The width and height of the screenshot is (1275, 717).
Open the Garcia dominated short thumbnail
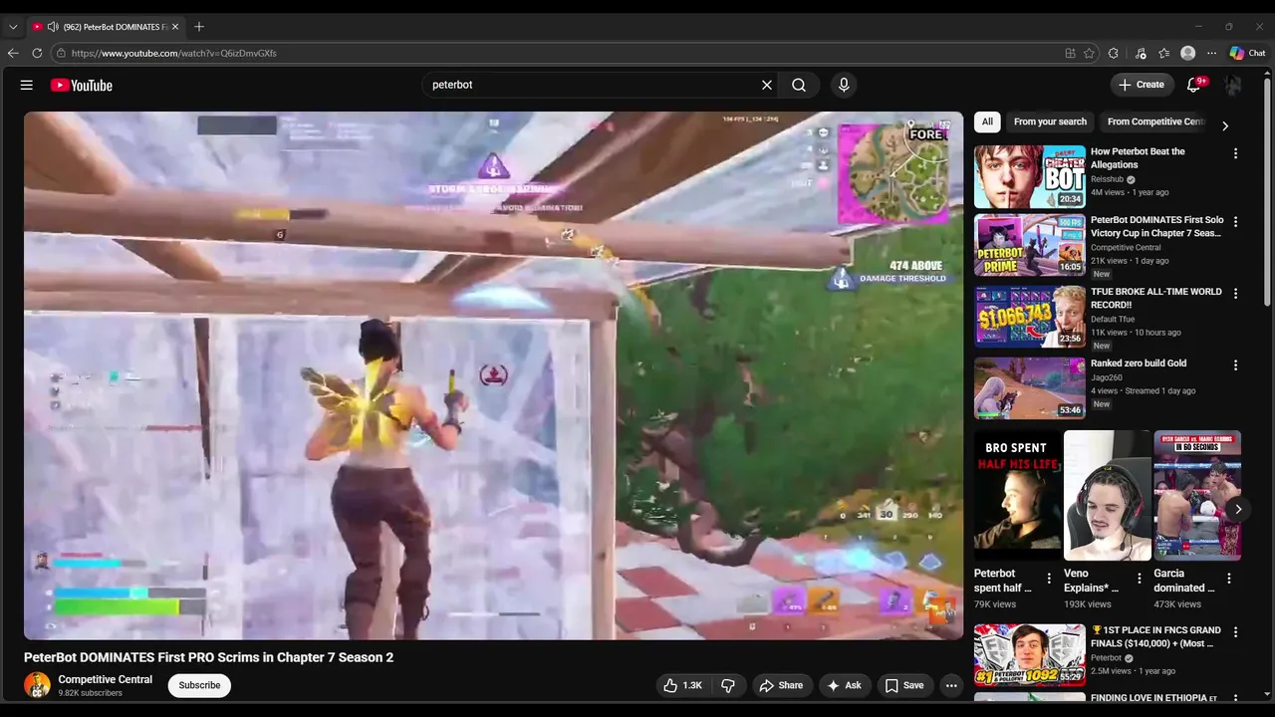[1197, 495]
